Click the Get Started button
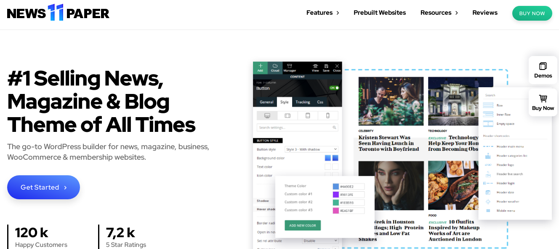Viewport: 559px width, 249px height. tap(43, 187)
